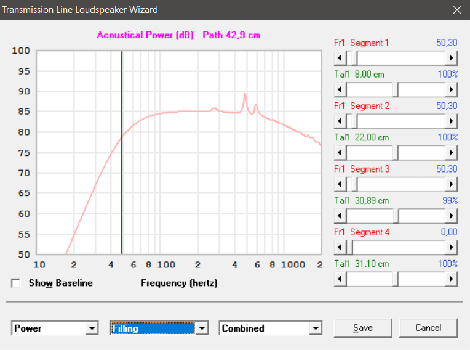Open the Filling dropdown list
This screenshot has height=350, width=470.
(202, 328)
